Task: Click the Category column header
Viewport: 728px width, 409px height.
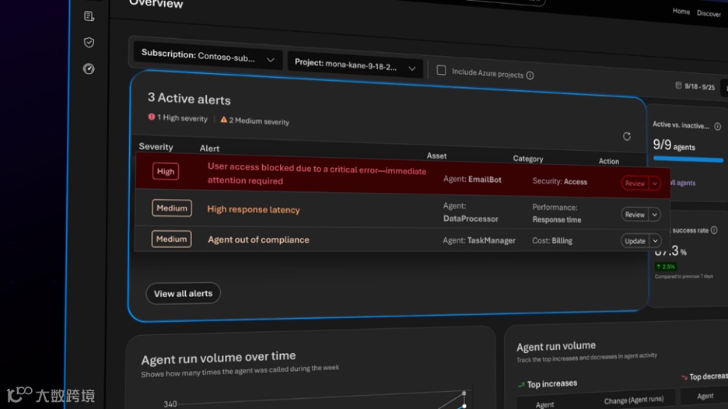Action: (528, 159)
